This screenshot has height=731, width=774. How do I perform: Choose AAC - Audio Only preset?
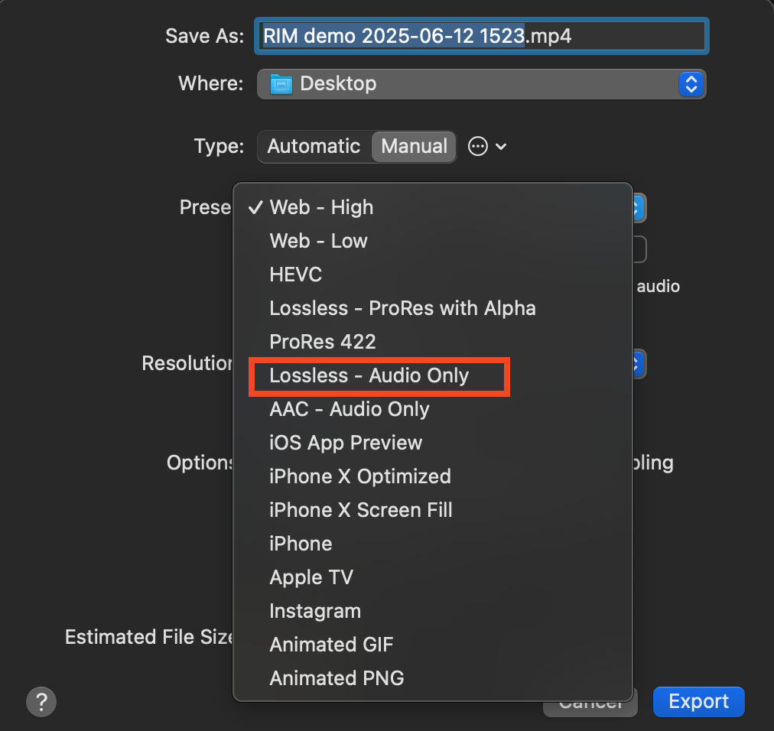tap(350, 409)
